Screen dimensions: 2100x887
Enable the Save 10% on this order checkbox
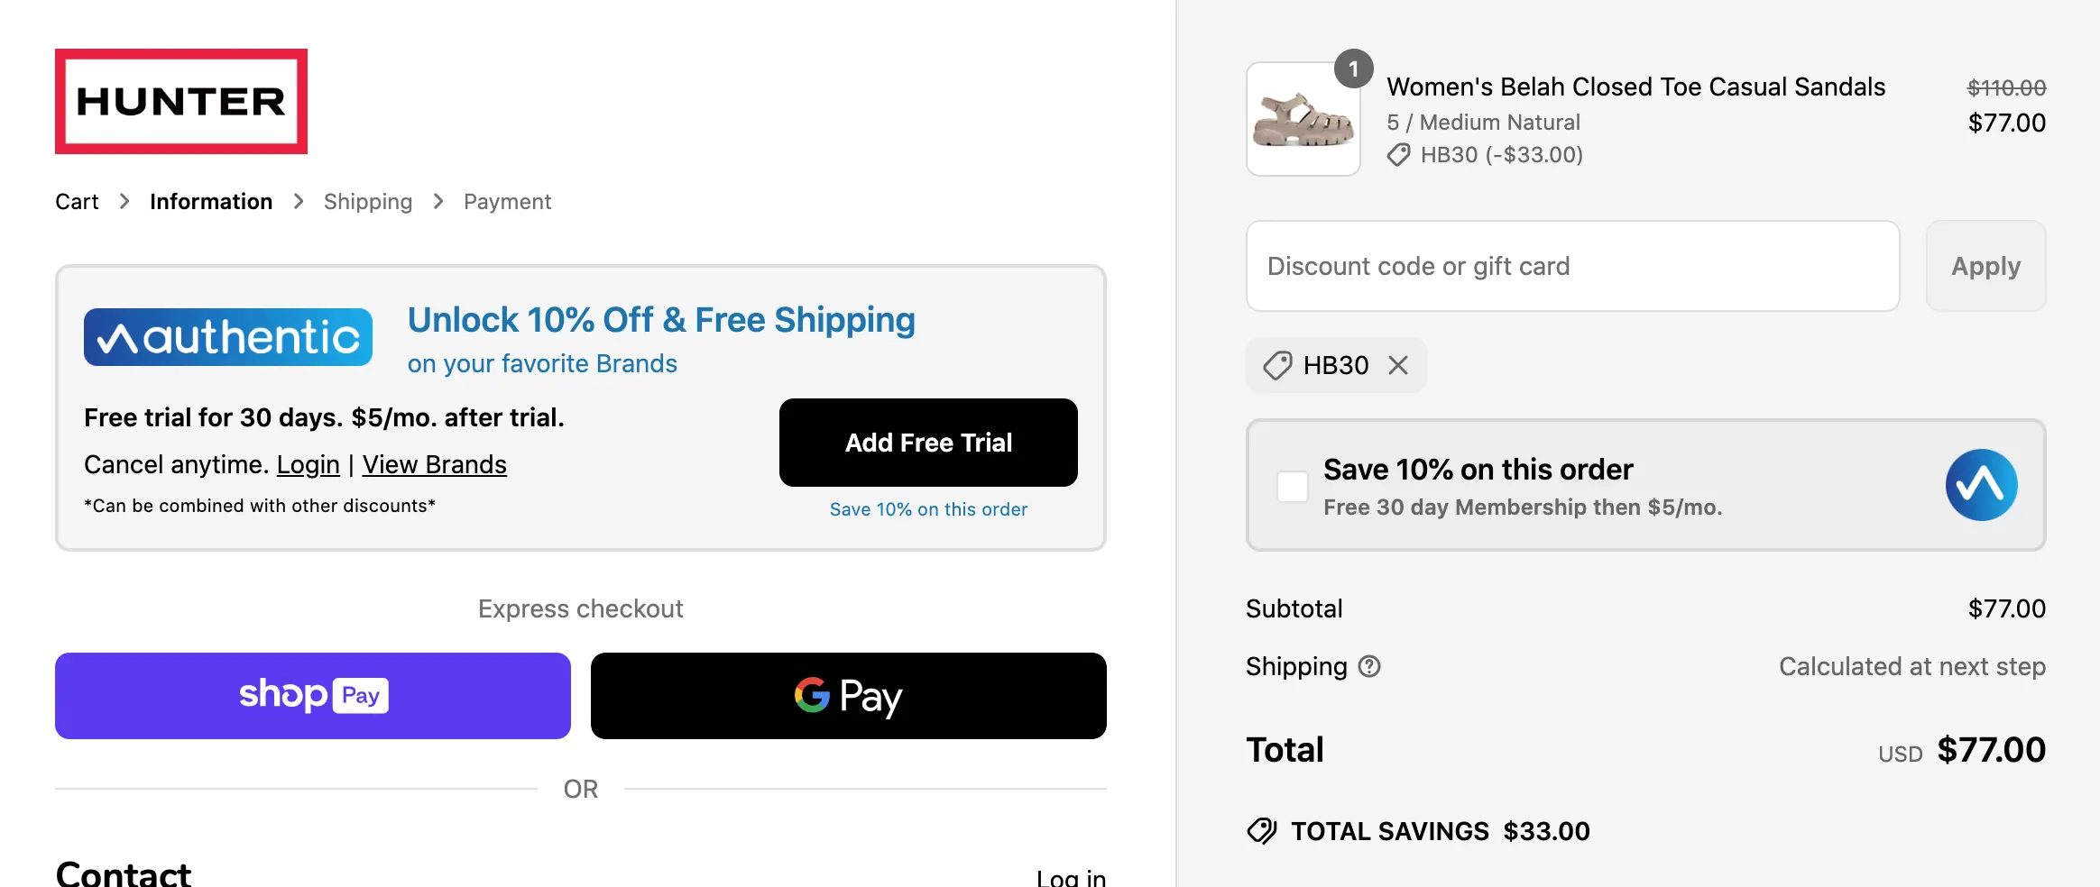point(1293,487)
